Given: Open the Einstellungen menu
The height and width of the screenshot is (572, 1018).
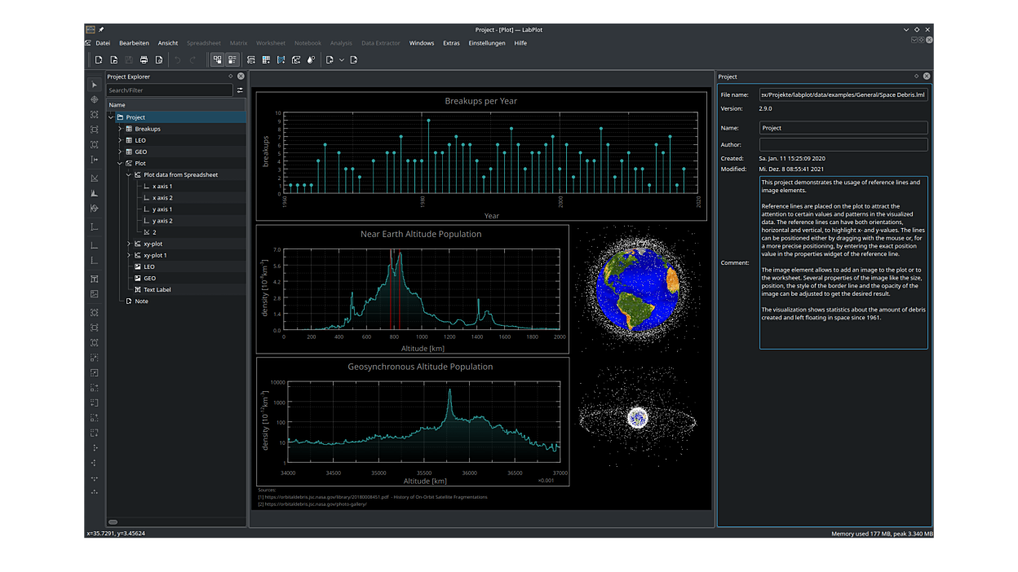Looking at the screenshot, I should (x=486, y=43).
